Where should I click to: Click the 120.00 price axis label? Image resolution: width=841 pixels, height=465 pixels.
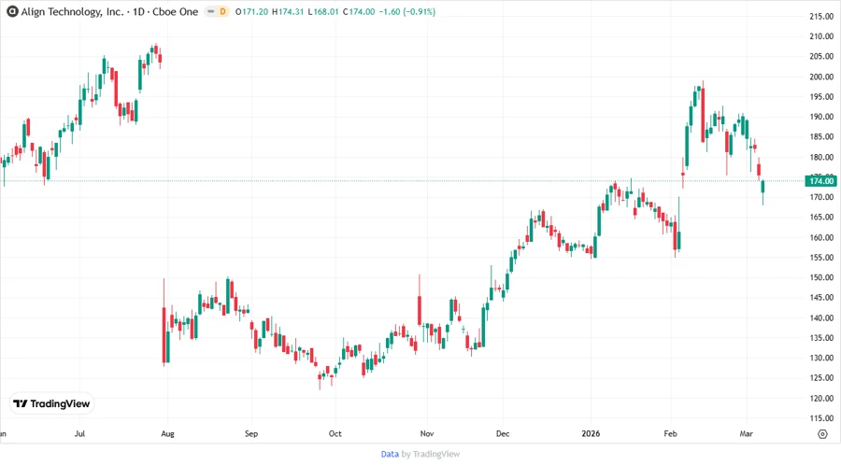(x=821, y=398)
